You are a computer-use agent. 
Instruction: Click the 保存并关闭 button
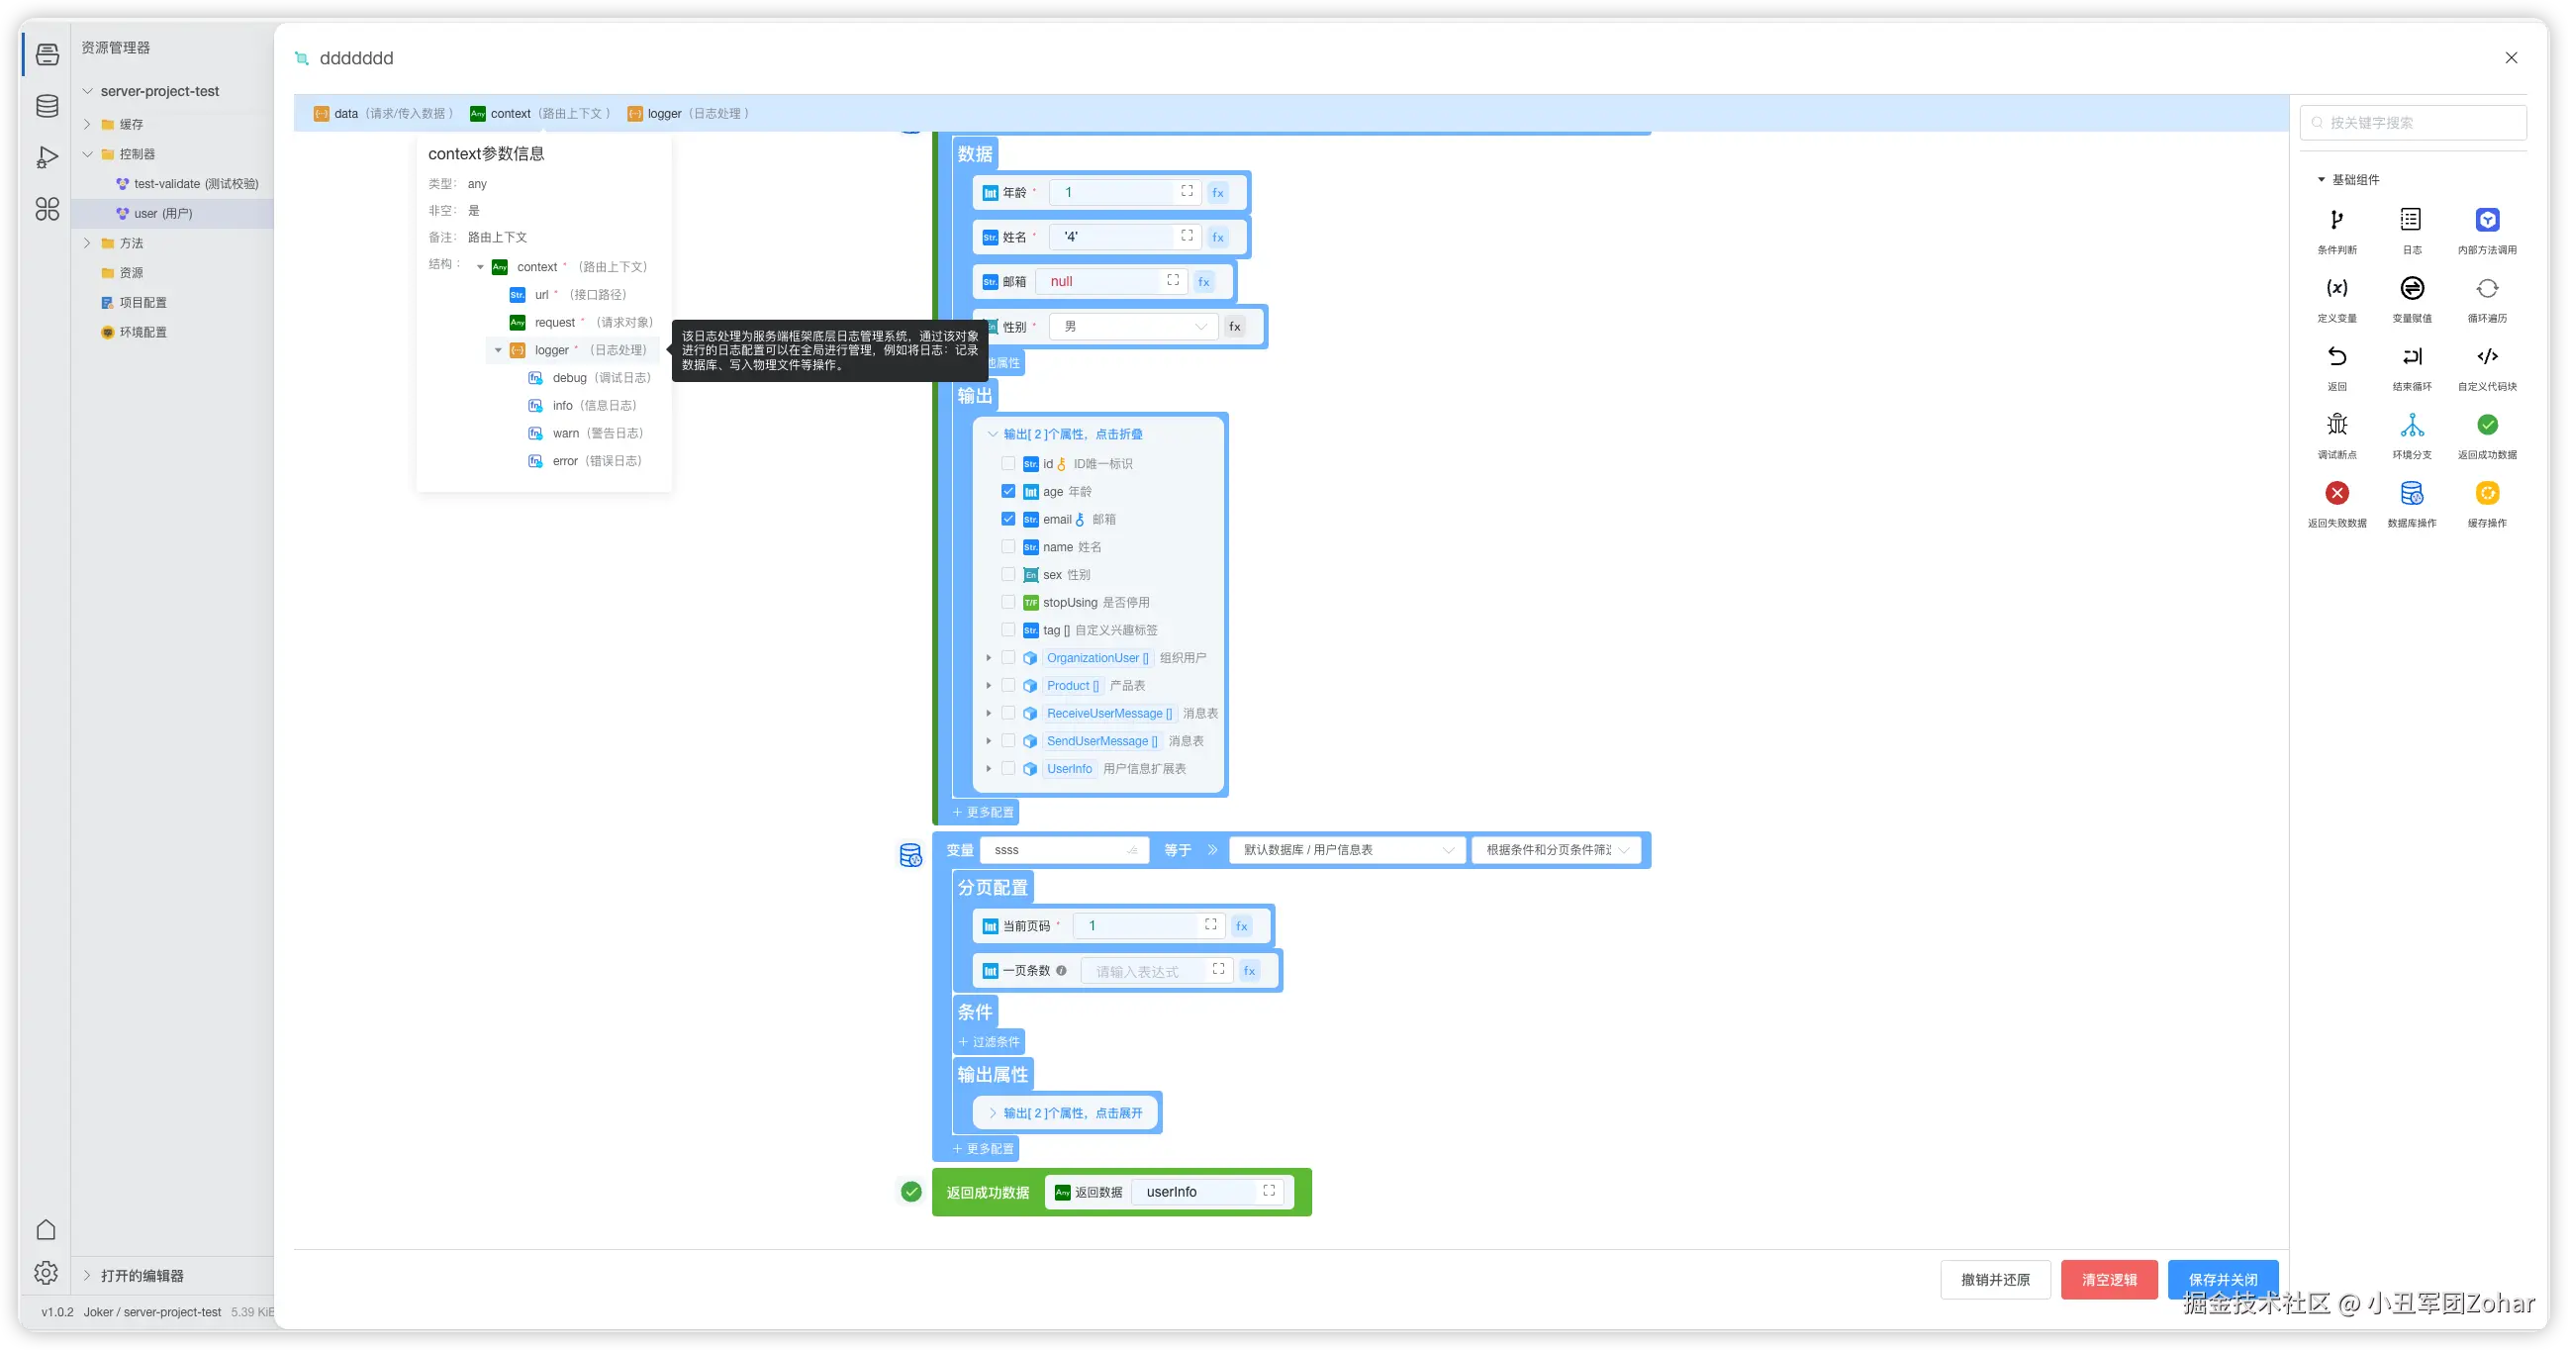(2222, 1279)
